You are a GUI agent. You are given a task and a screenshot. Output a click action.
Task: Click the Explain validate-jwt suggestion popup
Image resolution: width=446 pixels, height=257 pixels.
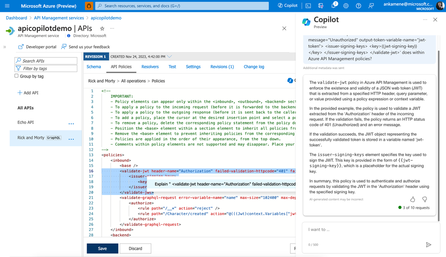(x=221, y=184)
